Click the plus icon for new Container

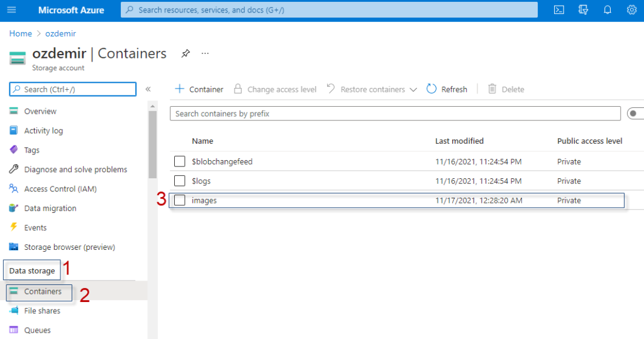179,89
